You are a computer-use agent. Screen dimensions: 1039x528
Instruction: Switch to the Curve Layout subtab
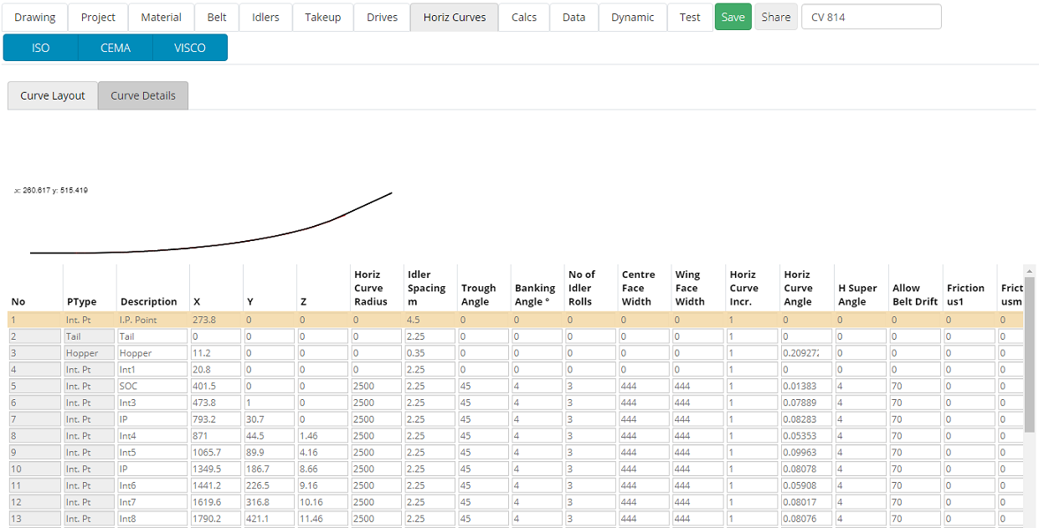53,95
